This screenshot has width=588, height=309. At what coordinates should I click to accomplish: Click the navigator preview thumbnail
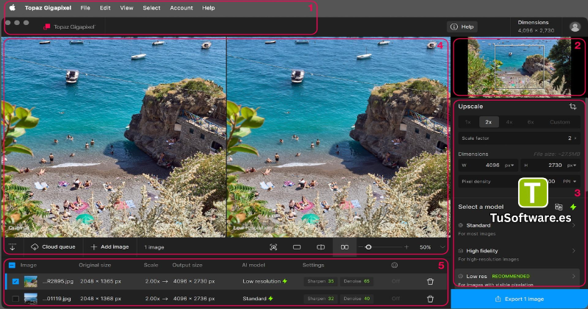(520, 66)
